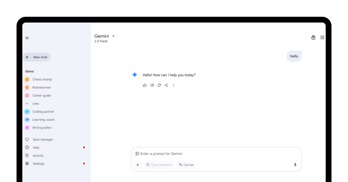This screenshot has width=348, height=182.
Task: Share the response
Action: click(166, 85)
